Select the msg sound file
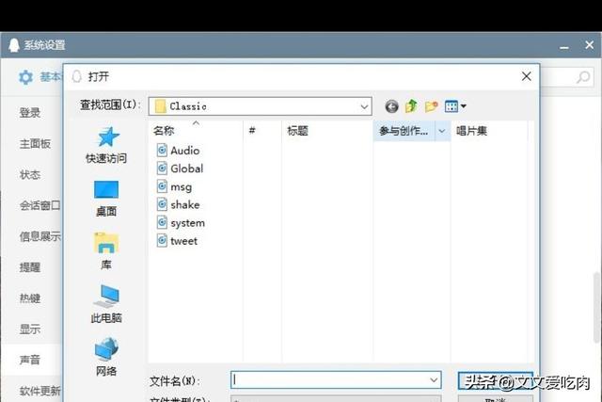The image size is (602, 402). 174,186
